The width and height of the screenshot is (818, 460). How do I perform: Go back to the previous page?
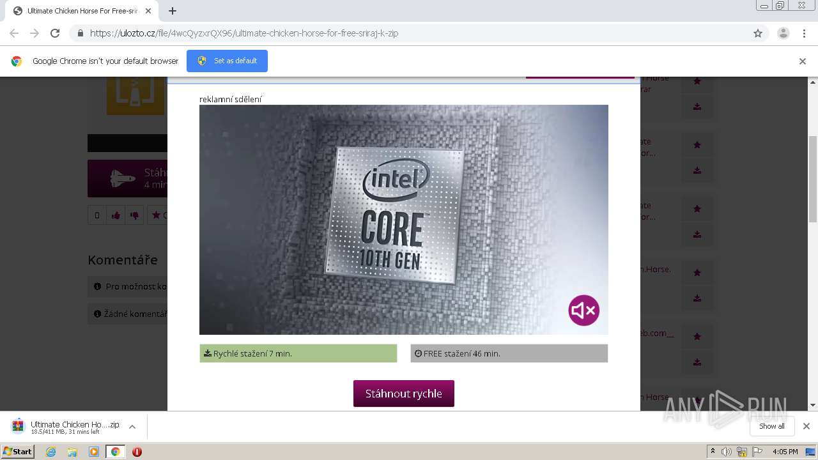pos(14,33)
